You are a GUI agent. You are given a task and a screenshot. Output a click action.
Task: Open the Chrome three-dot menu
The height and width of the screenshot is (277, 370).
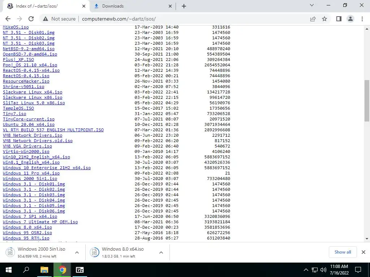[x=362, y=19]
